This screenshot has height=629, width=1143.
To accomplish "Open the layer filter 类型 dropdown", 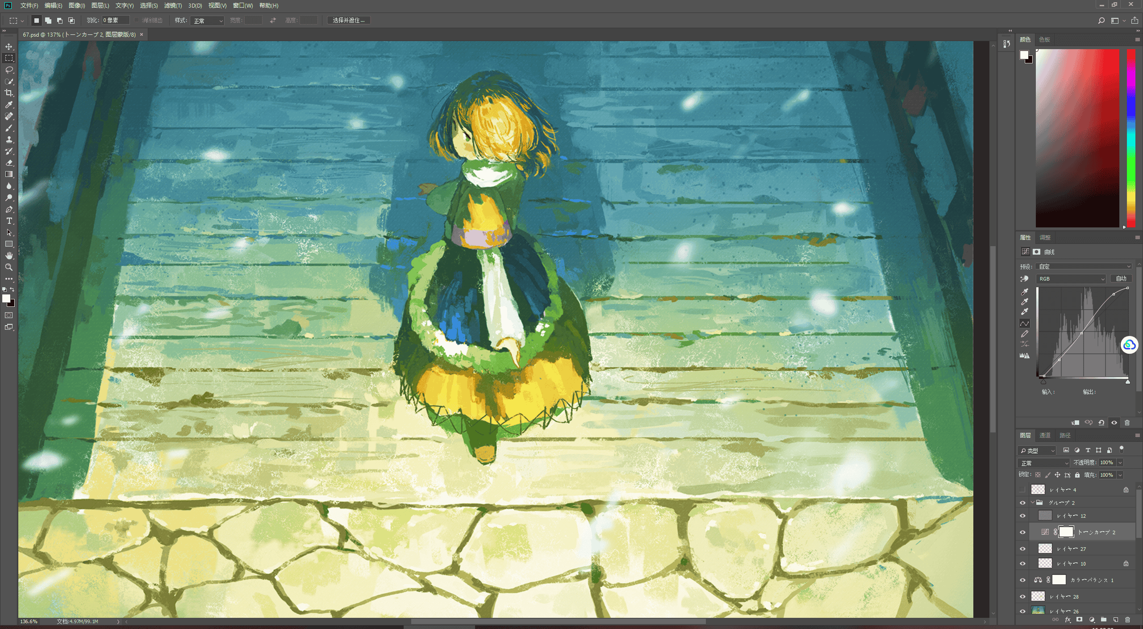I will coord(1037,450).
